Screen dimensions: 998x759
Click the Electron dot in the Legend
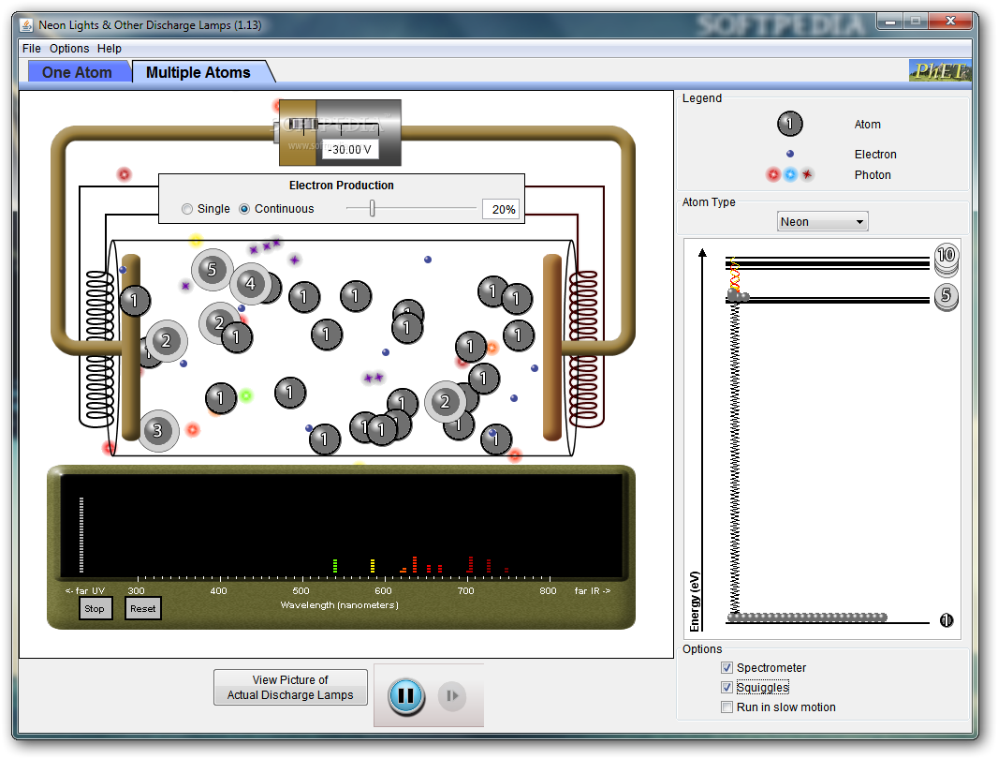pyautogui.click(x=790, y=154)
